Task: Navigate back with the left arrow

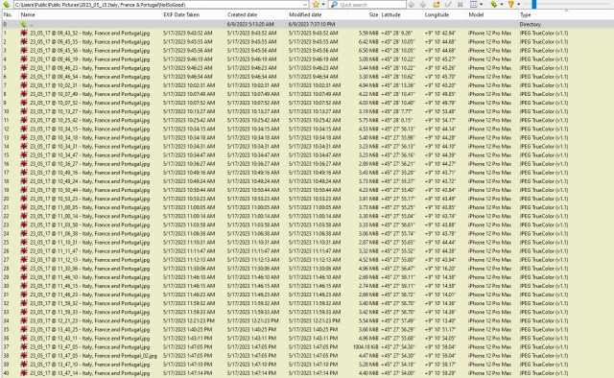Action: pos(412,5)
